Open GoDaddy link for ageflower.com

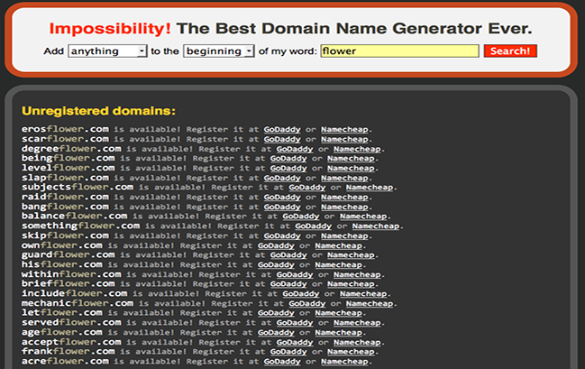tap(276, 332)
